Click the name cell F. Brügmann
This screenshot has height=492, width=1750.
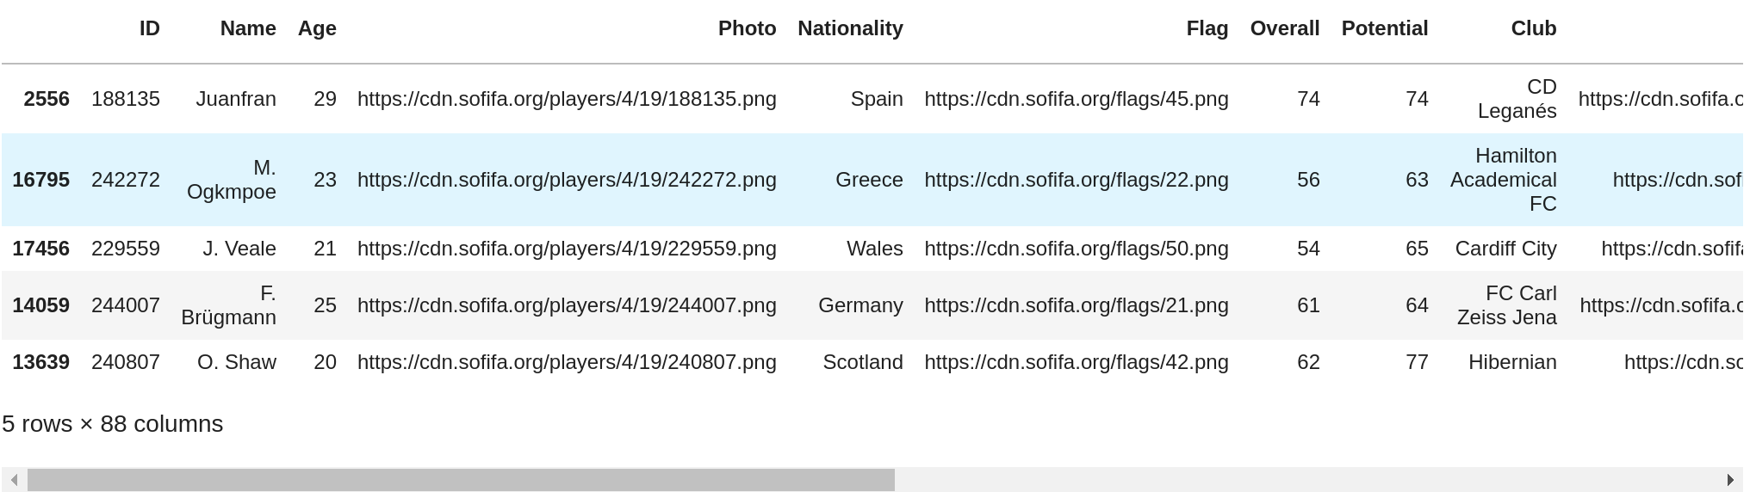point(229,305)
